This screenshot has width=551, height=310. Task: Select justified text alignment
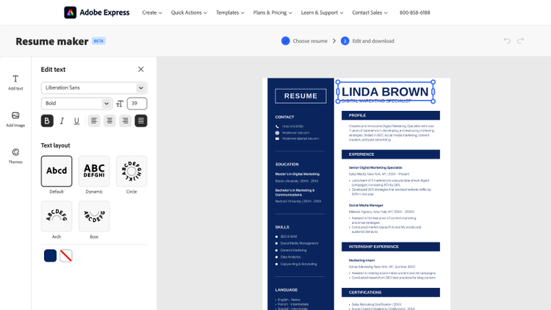point(141,121)
